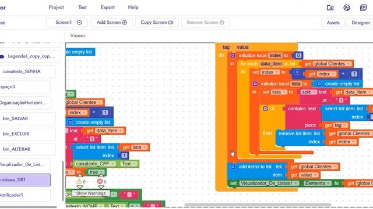This screenshot has width=373, height=209.
Task: Select btn_SALVAR in the component tree
Action: (27, 118)
